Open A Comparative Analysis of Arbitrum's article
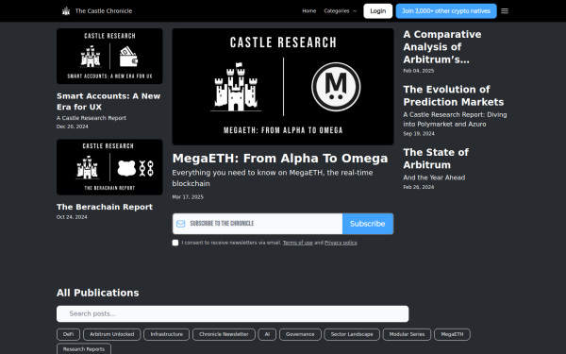 tap(442, 47)
